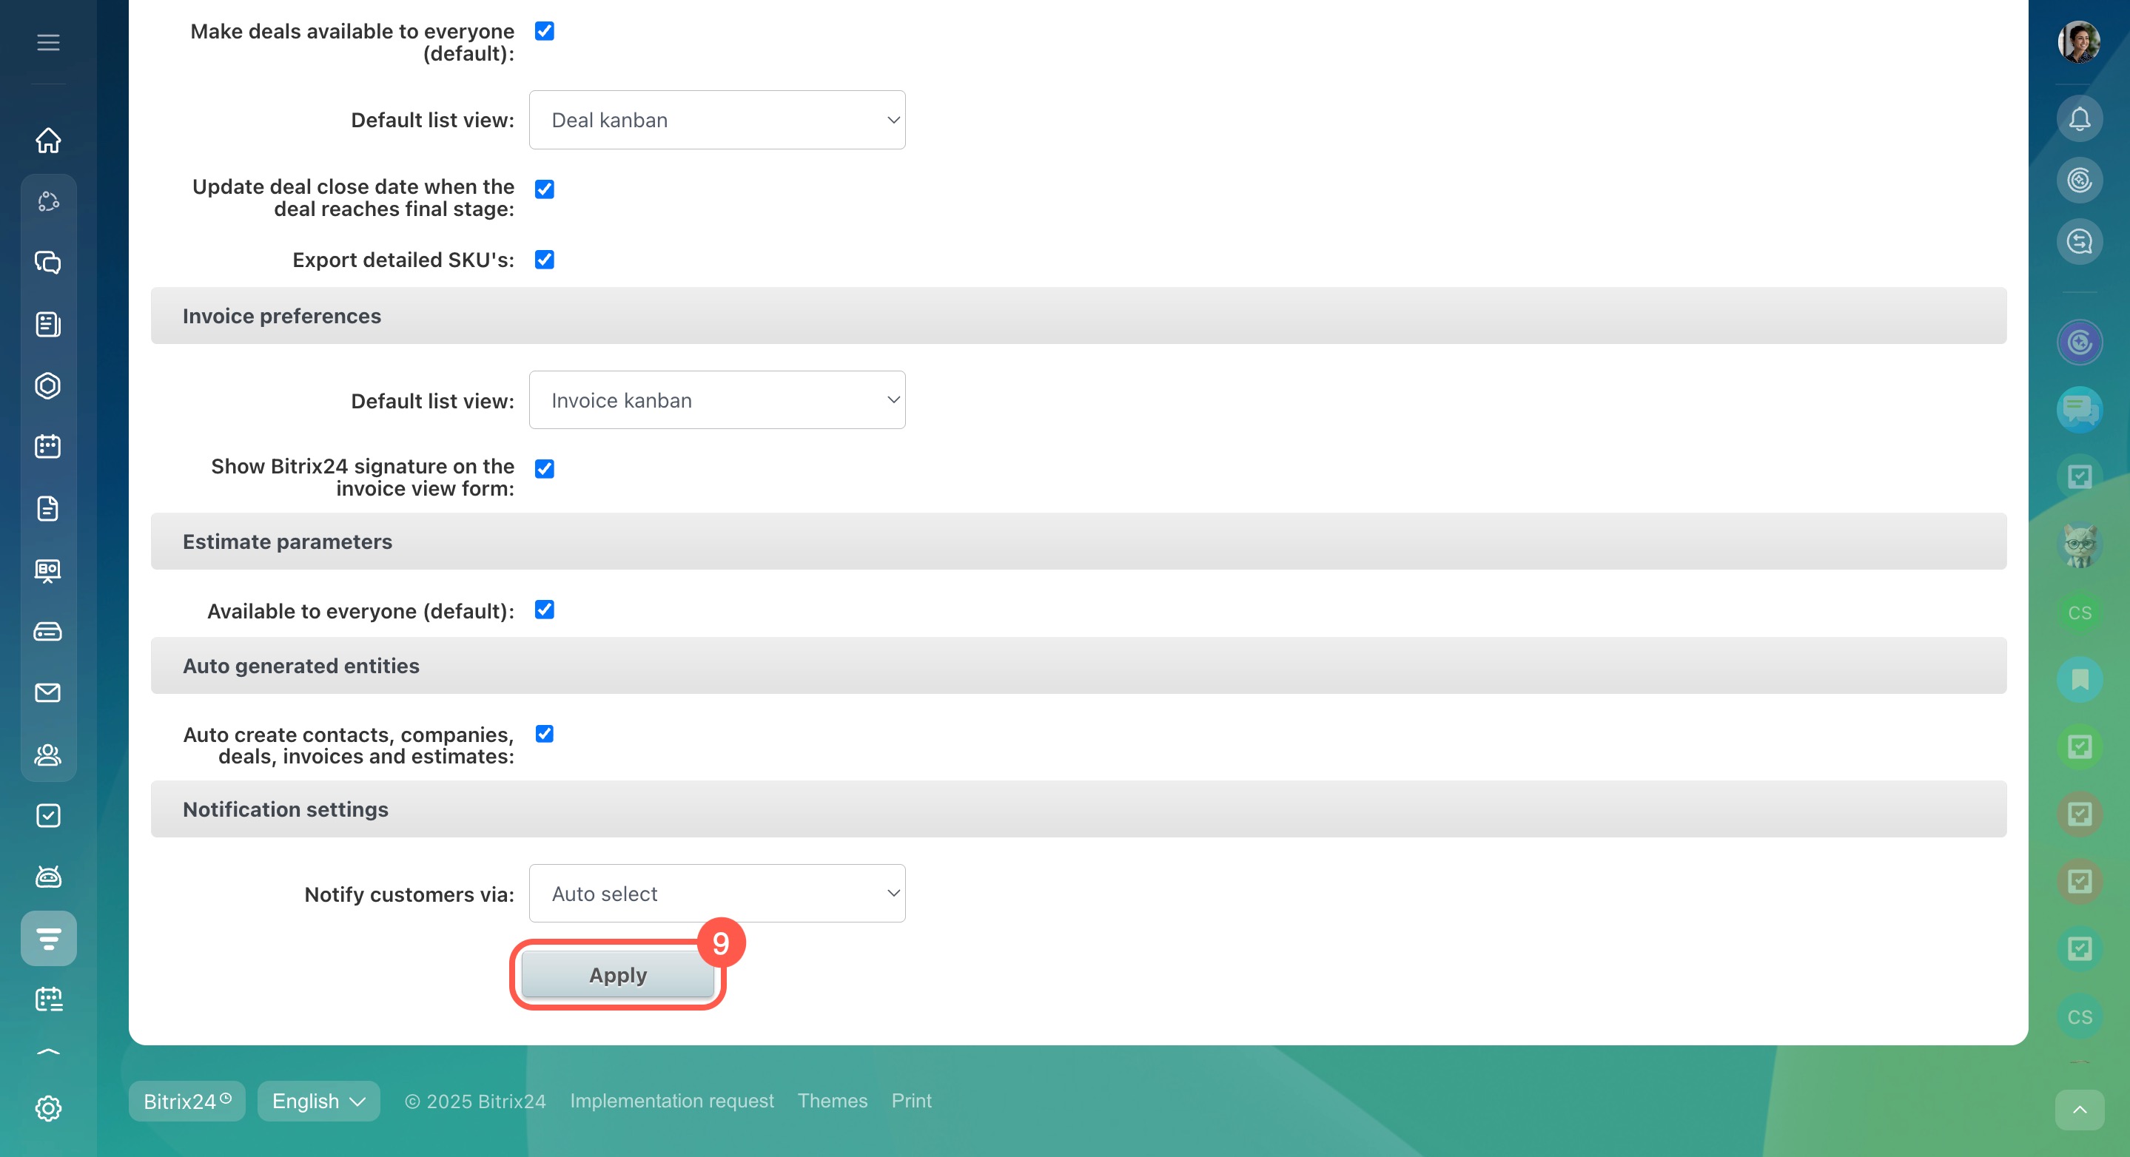Open Deal kanban default list view dropdown
Viewport: 2130px width, 1157px height.
(717, 120)
